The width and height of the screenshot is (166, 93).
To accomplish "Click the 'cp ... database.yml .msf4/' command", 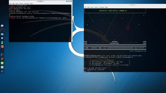I will (x=38, y=18).
